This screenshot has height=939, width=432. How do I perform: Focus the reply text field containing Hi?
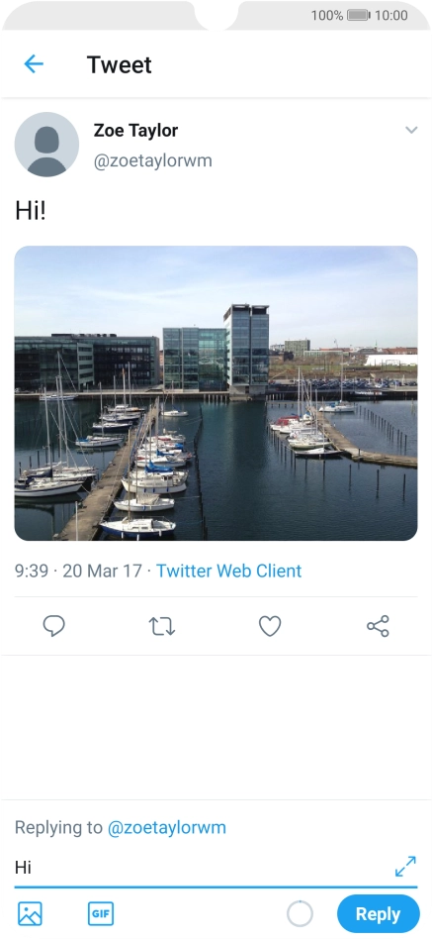[x=204, y=867]
